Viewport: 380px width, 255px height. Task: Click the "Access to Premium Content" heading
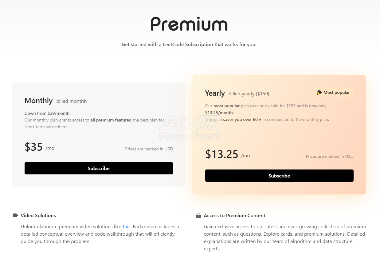[234, 215]
